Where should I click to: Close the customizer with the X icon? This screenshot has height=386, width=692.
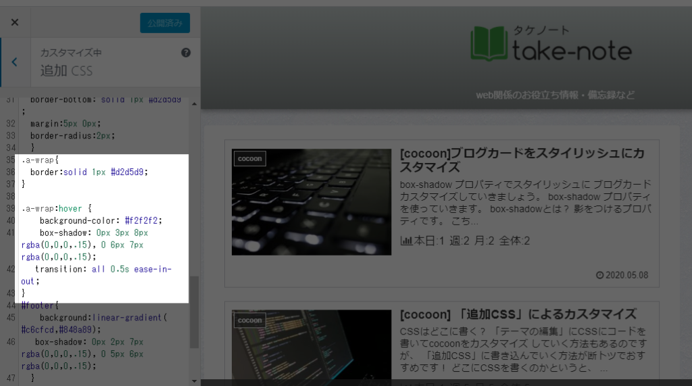tap(15, 22)
